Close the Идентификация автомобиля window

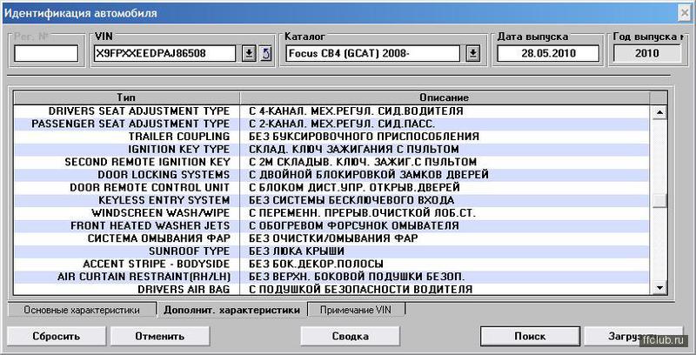[686, 13]
